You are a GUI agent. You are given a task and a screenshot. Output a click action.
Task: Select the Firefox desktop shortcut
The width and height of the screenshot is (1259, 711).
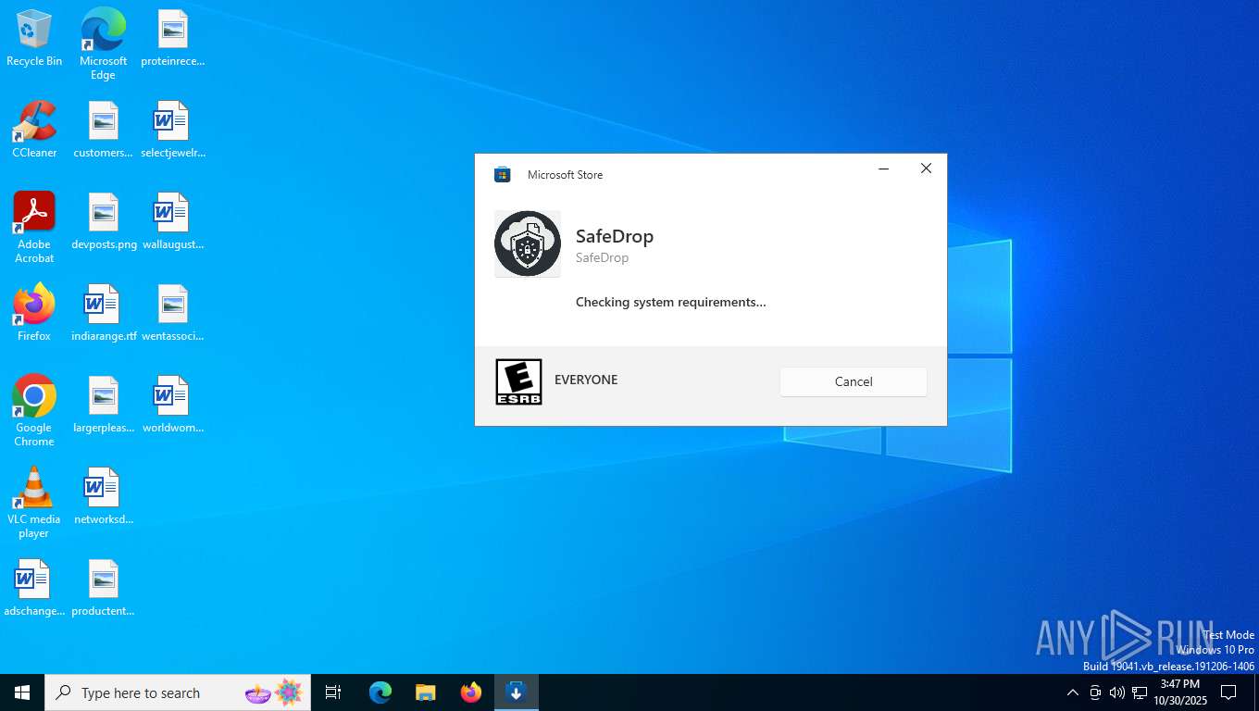[x=34, y=313]
